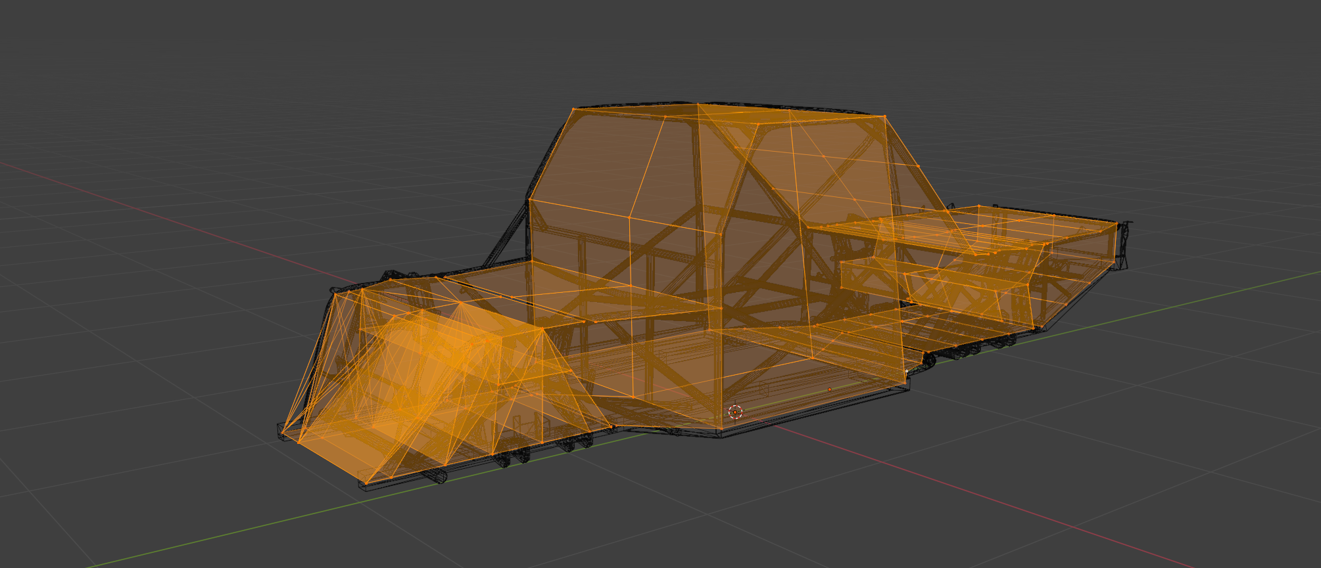
Task: Select the orange collision mesh cabin roof face
Action: 729,114
